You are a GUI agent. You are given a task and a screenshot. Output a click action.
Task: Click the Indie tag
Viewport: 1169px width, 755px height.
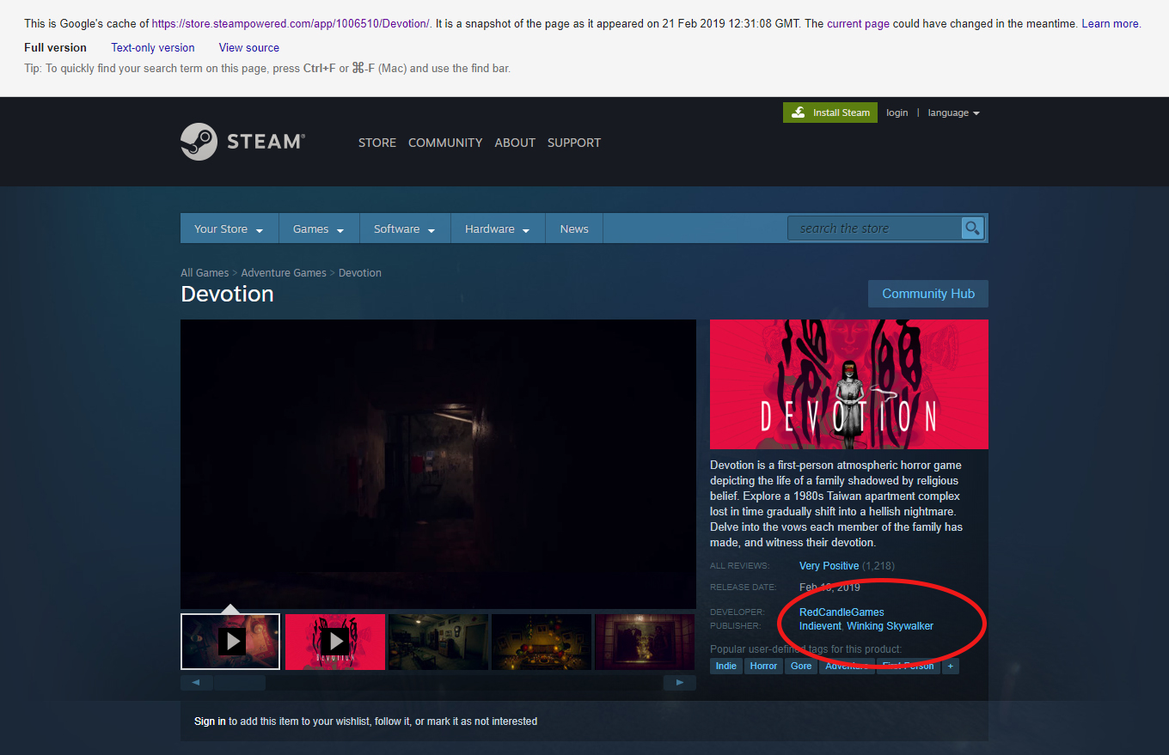[726, 667]
